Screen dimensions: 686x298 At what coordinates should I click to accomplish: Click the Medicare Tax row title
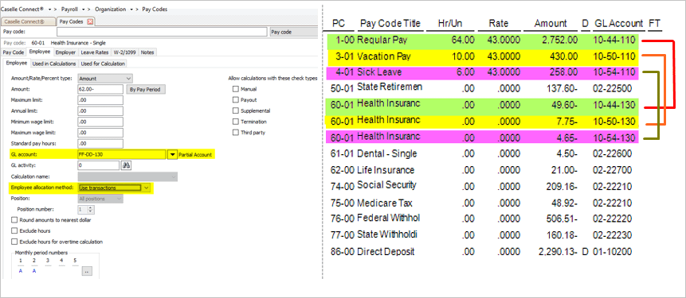pyautogui.click(x=385, y=203)
